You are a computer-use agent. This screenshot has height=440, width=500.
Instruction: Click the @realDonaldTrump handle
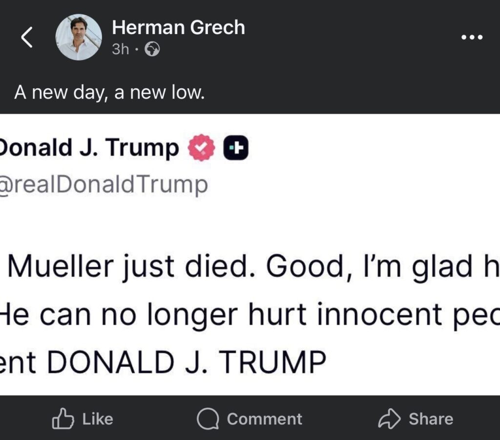104,185
